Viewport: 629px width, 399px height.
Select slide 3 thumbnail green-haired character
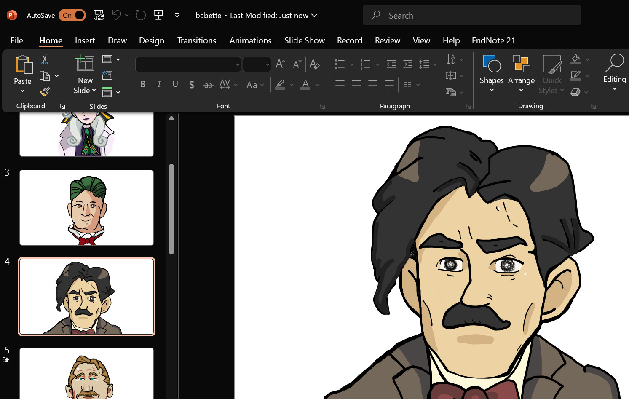(x=86, y=208)
